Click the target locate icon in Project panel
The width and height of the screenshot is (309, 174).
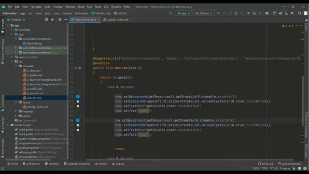(x=46, y=19)
